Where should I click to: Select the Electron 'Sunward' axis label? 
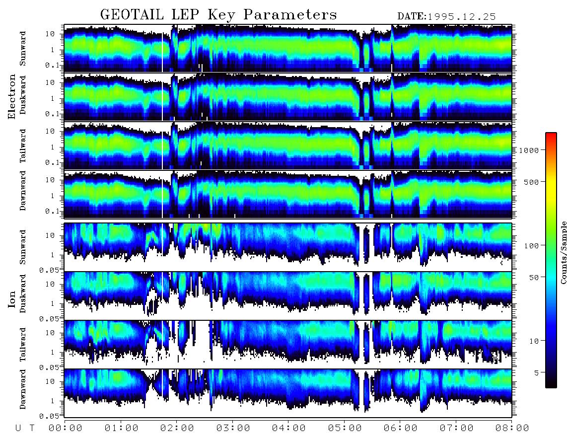tap(23, 49)
